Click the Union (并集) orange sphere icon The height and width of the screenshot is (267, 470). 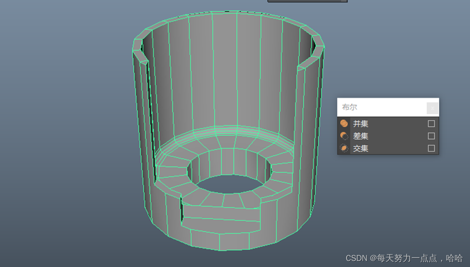pyautogui.click(x=344, y=124)
